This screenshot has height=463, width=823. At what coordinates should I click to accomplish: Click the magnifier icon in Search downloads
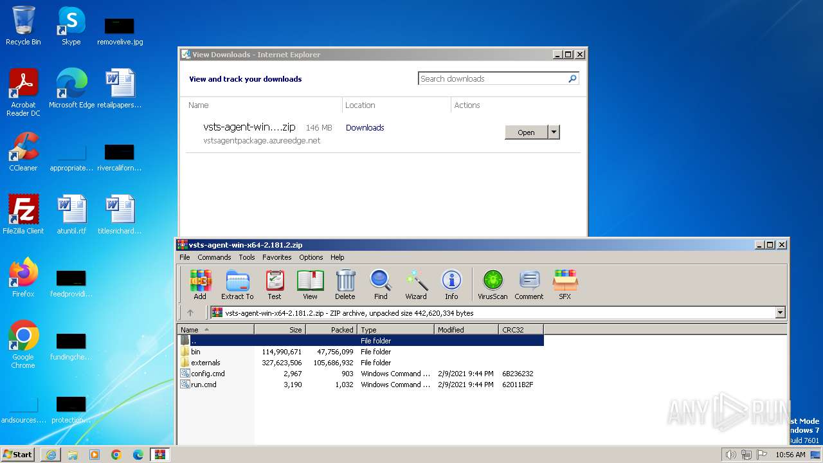[572, 78]
